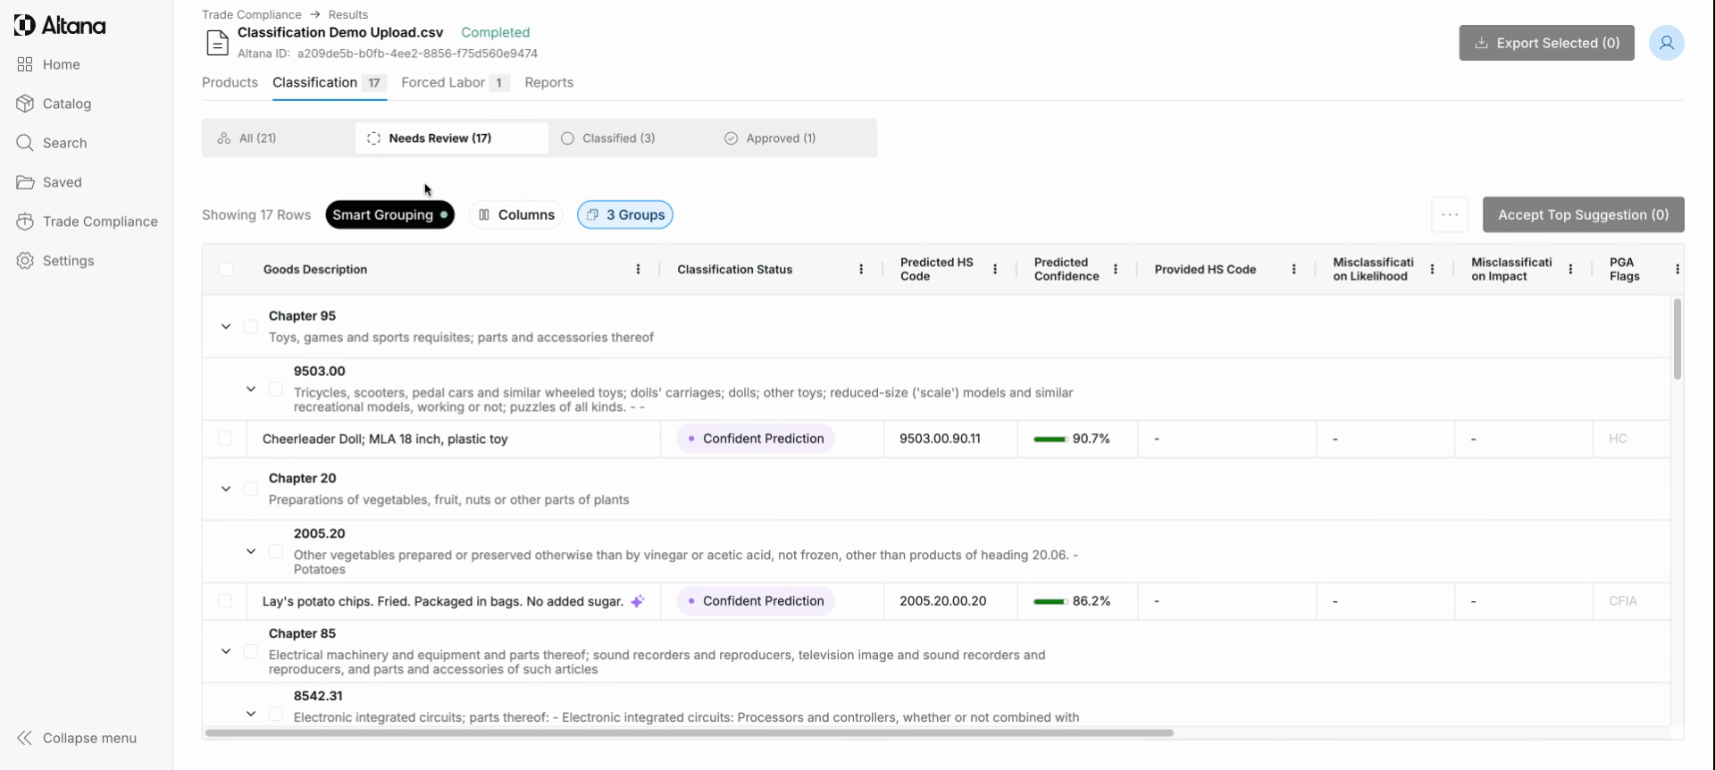Collapse the Chapter 85 group
Image resolution: width=1715 pixels, height=770 pixels.
tap(226, 652)
